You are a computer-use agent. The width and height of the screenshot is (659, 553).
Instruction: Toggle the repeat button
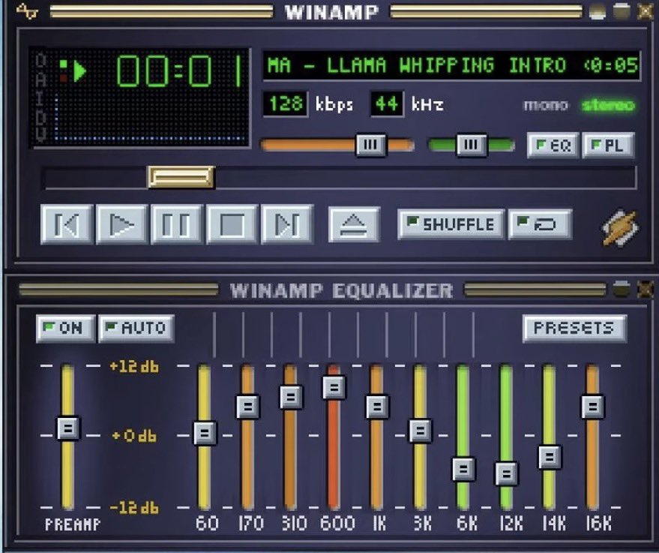coord(540,224)
